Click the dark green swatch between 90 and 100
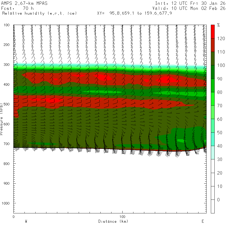 click(213, 72)
